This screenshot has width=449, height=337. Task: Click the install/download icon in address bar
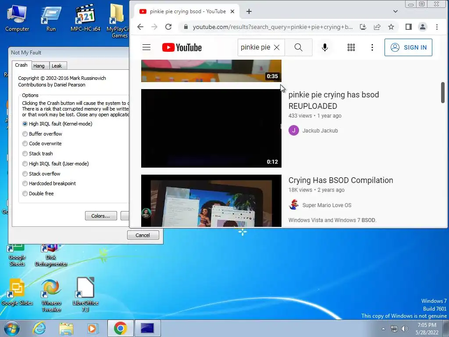363,27
